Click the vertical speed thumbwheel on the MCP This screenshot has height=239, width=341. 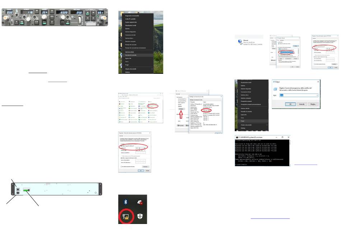click(x=80, y=20)
